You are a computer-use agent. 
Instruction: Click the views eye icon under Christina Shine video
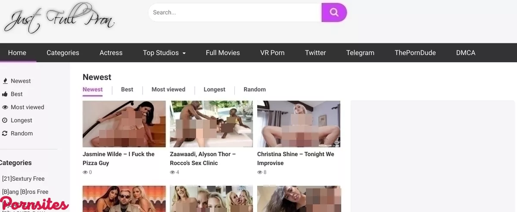260,172
